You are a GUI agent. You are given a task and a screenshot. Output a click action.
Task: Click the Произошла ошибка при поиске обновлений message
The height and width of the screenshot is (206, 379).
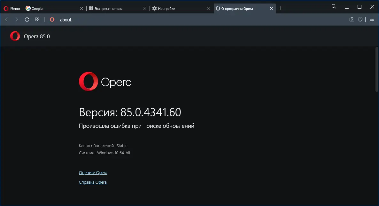[x=136, y=126]
